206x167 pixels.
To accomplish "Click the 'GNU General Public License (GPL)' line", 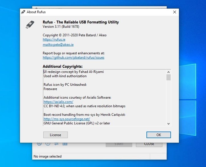I will [x=77, y=123].
